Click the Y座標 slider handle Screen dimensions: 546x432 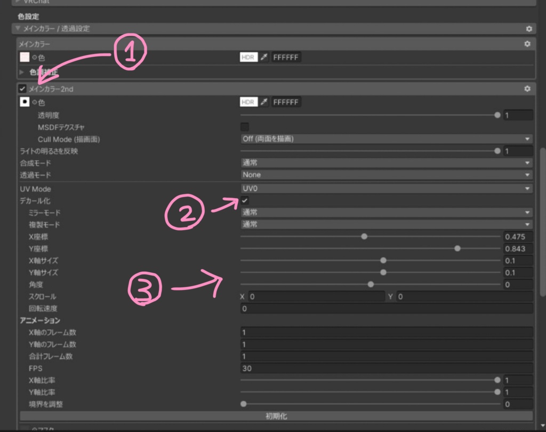pos(457,248)
